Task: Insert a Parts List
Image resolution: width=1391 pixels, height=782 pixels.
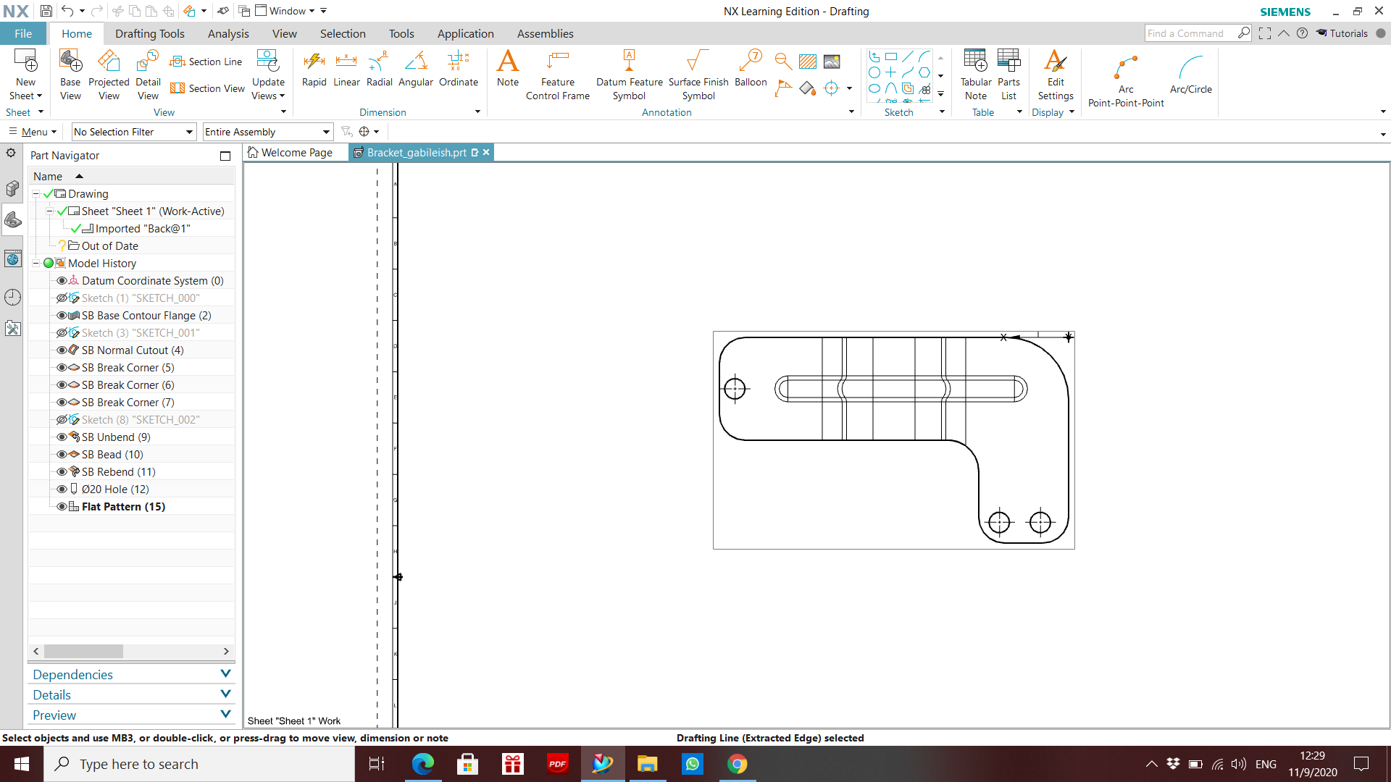Action: (1008, 75)
